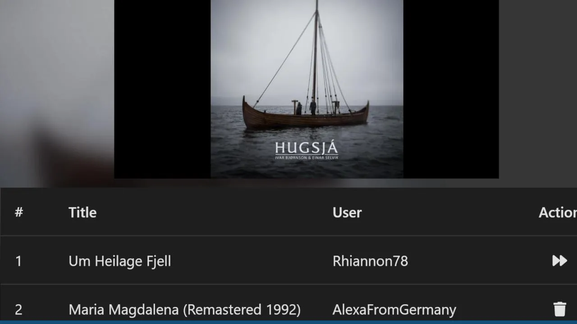Click the User column header
Image resolution: width=577 pixels, height=324 pixels.
click(347, 212)
